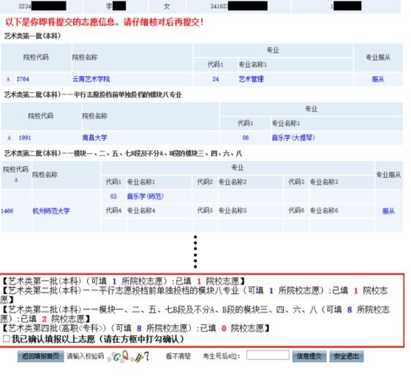
Task: Click 服从 in the 云南艺术学院 row
Action: point(377,79)
